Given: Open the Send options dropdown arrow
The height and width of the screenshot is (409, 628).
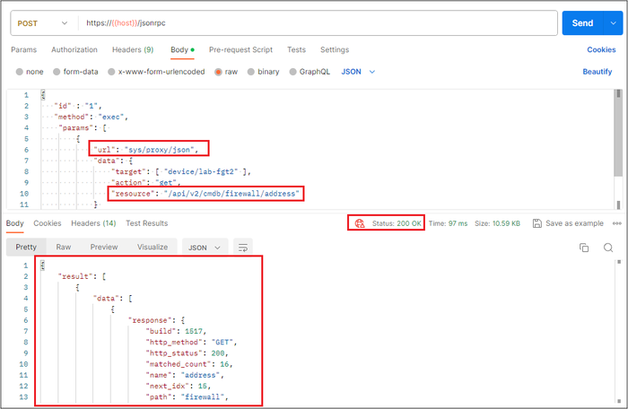Looking at the screenshot, I should [613, 23].
